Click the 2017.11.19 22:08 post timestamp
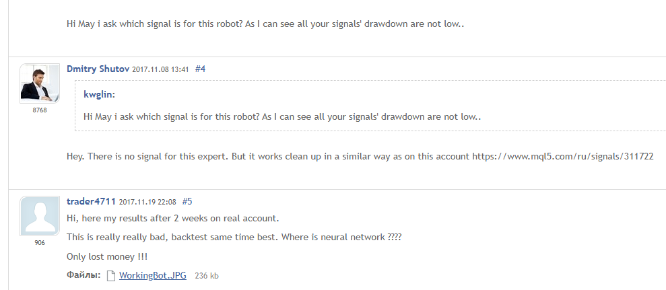The height and width of the screenshot is (290, 666). 147,202
